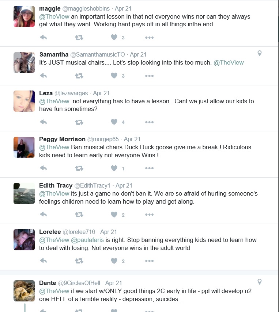Like Peggy Morrison's tweet
Screen dimensions: 279x312
click(x=114, y=168)
